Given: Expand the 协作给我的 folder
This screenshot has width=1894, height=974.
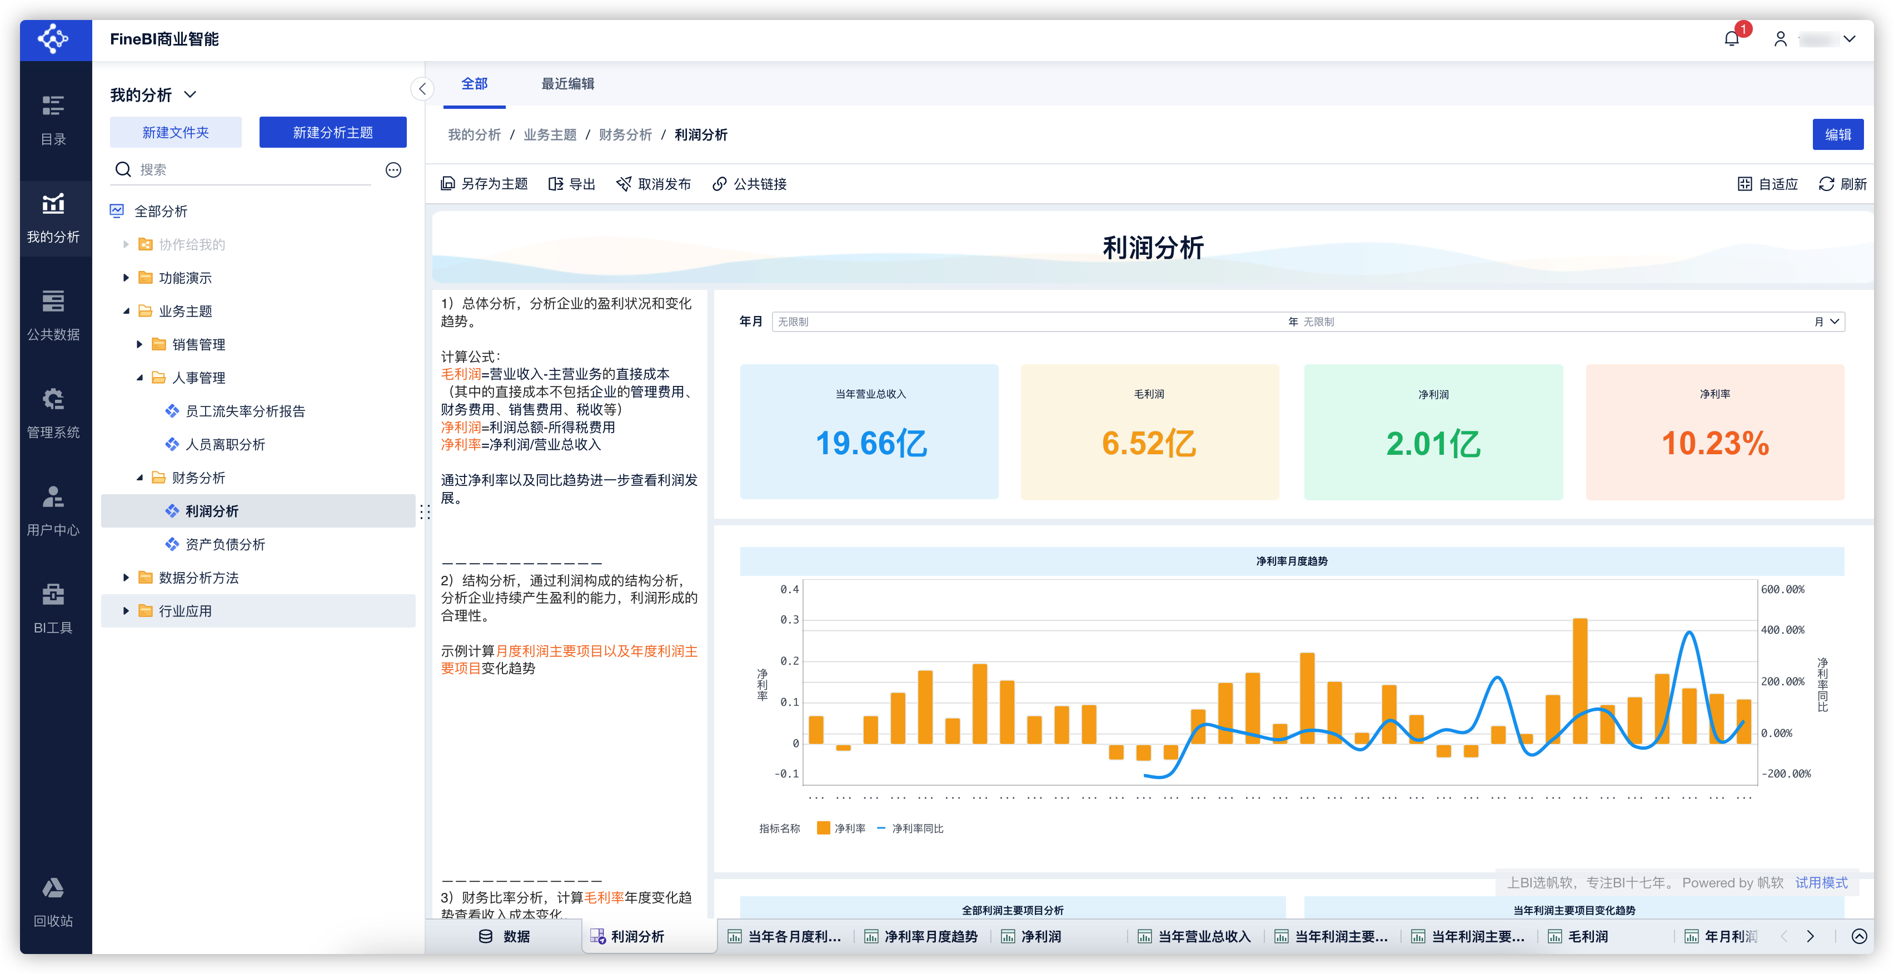Looking at the screenshot, I should pyautogui.click(x=126, y=244).
